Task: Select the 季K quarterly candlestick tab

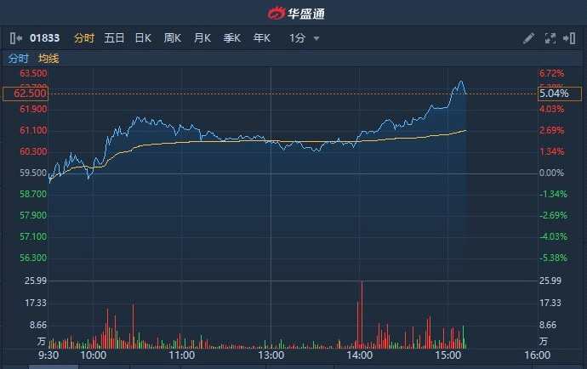Action: pyautogui.click(x=231, y=38)
